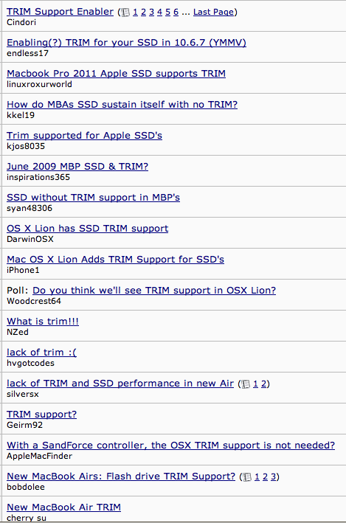Open How do MBAs SSD sustain itself thread
This screenshot has height=523, width=346.
pyautogui.click(x=122, y=105)
